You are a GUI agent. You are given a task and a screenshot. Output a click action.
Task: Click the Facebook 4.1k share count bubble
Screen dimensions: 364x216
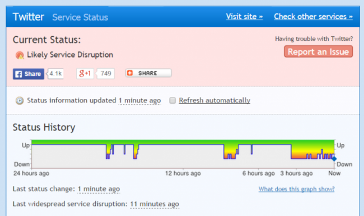point(55,74)
